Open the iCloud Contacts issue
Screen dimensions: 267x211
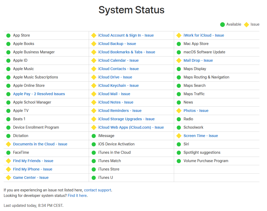(x=118, y=69)
